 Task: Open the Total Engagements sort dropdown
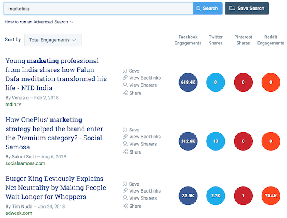pyautogui.click(x=53, y=40)
